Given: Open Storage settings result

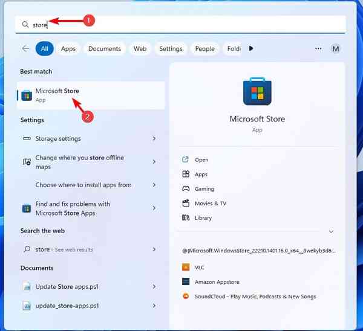Looking at the screenshot, I should (91, 138).
